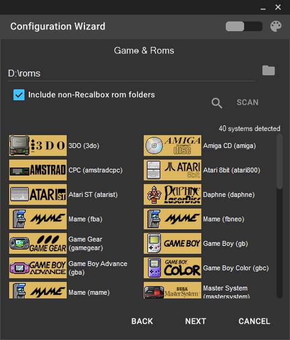Click the Daphne (daphne) label

tap(229, 194)
